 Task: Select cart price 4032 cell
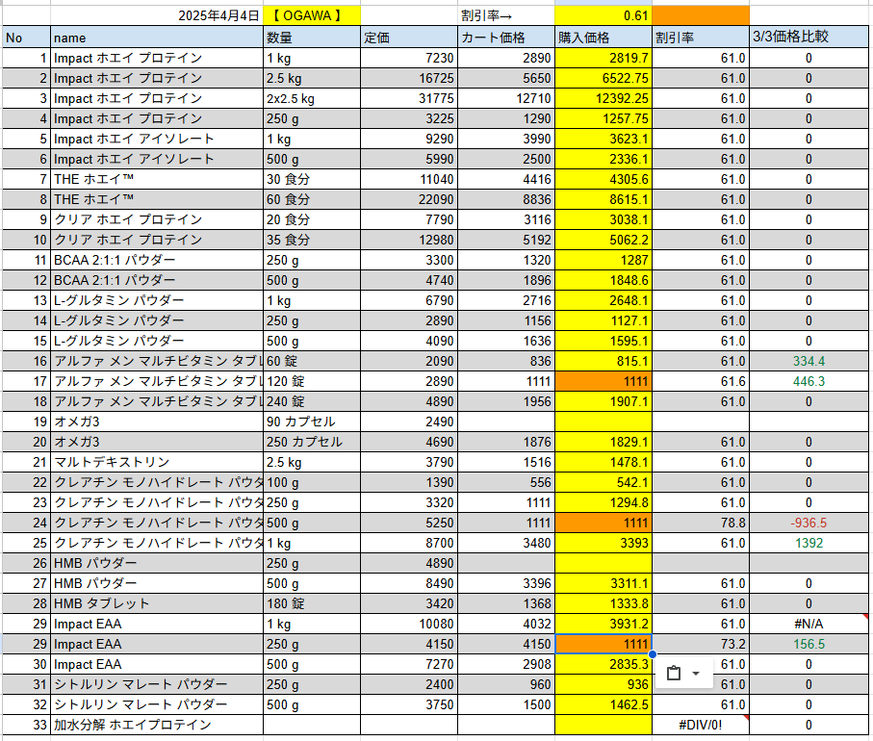[506, 624]
